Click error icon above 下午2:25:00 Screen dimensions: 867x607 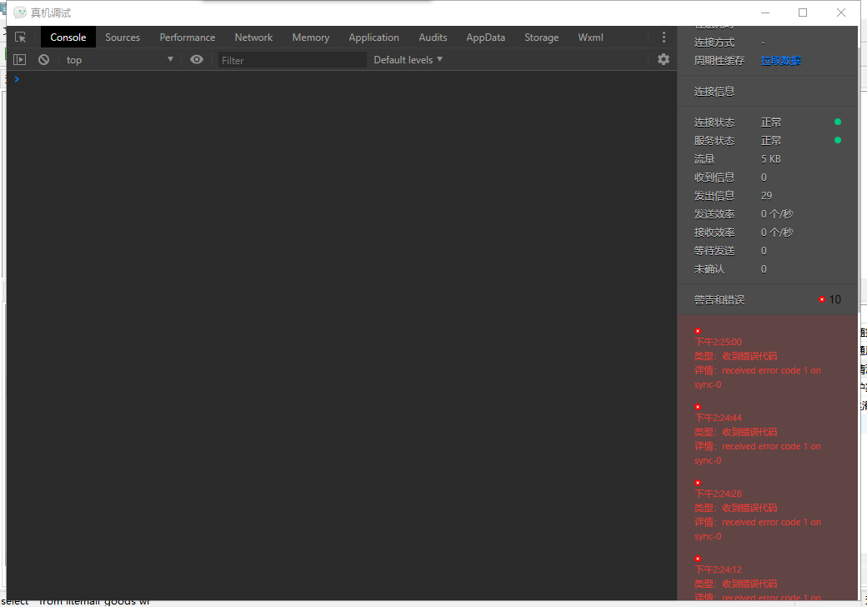click(698, 331)
